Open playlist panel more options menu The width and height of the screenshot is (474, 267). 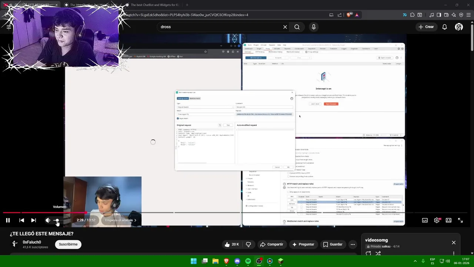454,254
